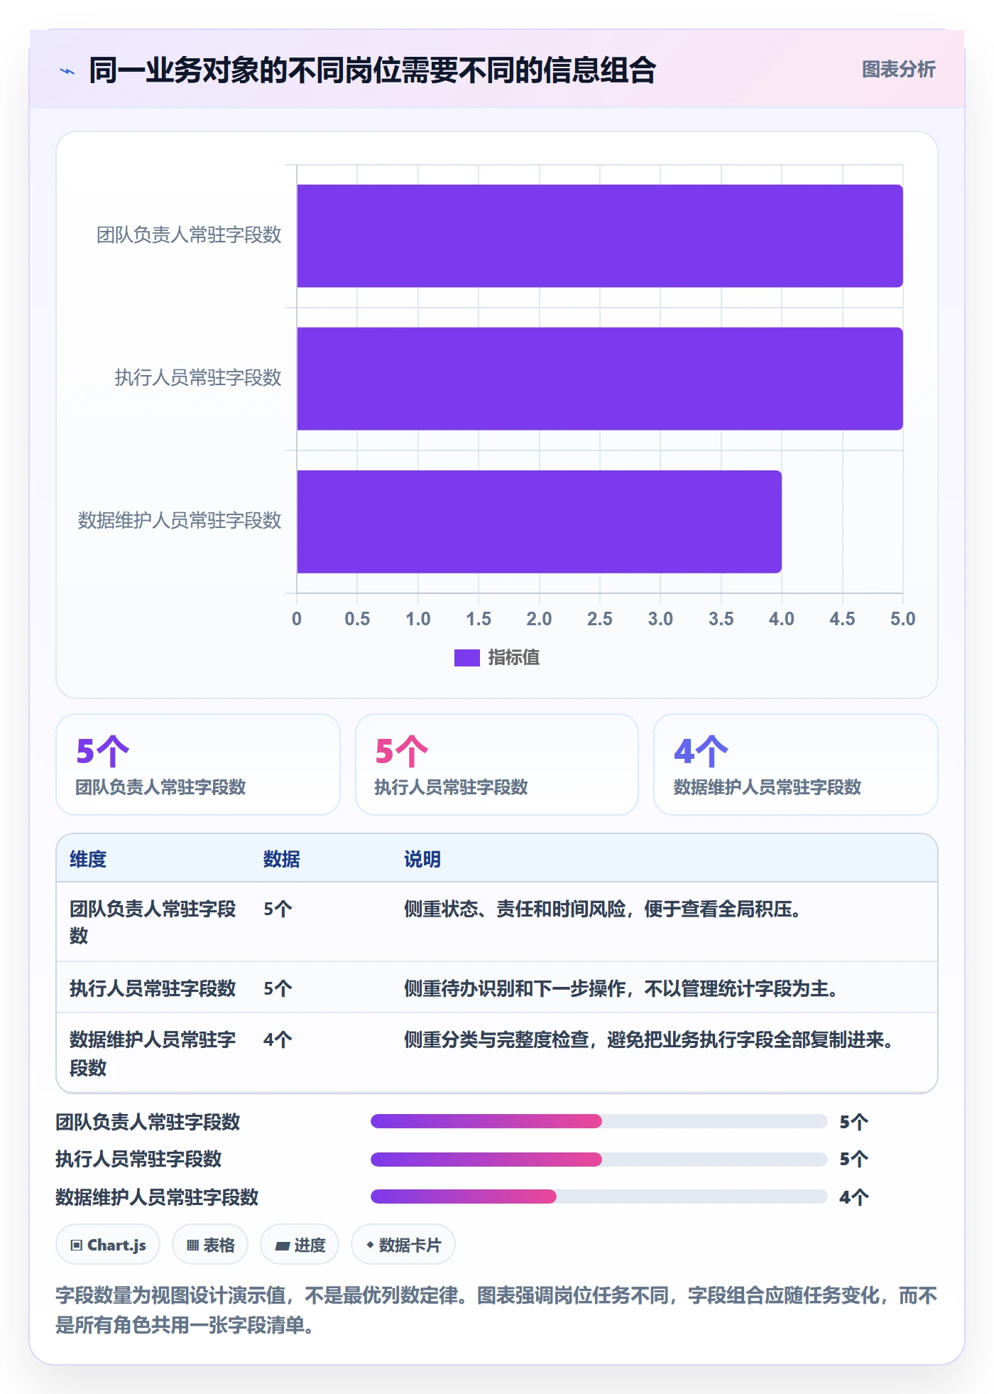Click the diamond icon in 数据卡片 chip
The height and width of the screenshot is (1394, 994).
tap(370, 1245)
